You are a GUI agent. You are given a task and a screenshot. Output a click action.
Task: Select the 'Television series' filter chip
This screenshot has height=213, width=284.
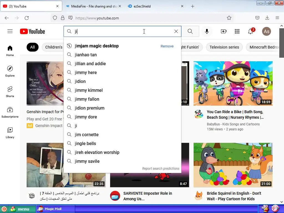coord(224,47)
